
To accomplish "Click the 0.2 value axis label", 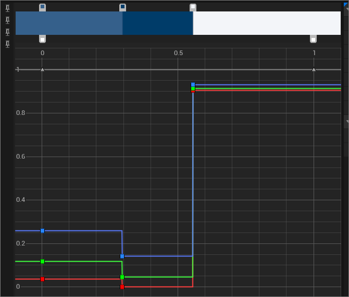I will 21,243.
